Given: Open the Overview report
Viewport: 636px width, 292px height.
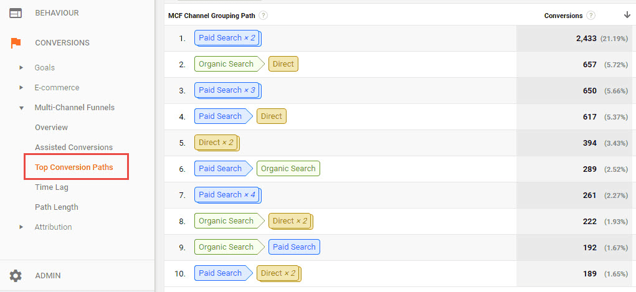Looking at the screenshot, I should coord(51,128).
